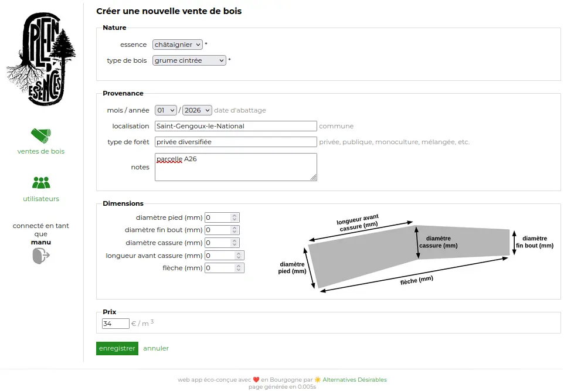Edit the price field showing 34
564x391 pixels.
tap(115, 323)
